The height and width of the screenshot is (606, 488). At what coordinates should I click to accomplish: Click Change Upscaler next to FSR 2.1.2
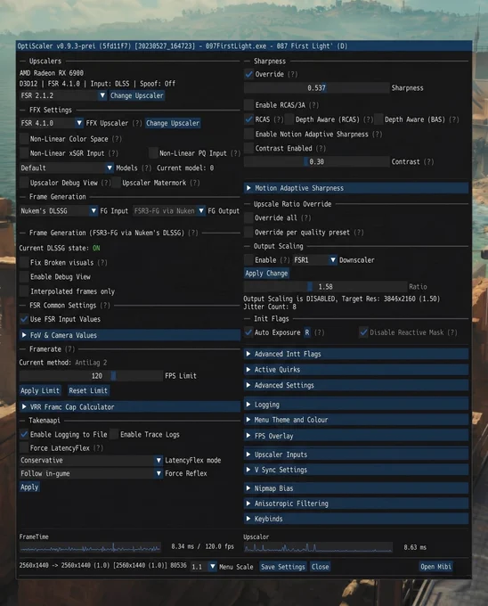coord(136,95)
